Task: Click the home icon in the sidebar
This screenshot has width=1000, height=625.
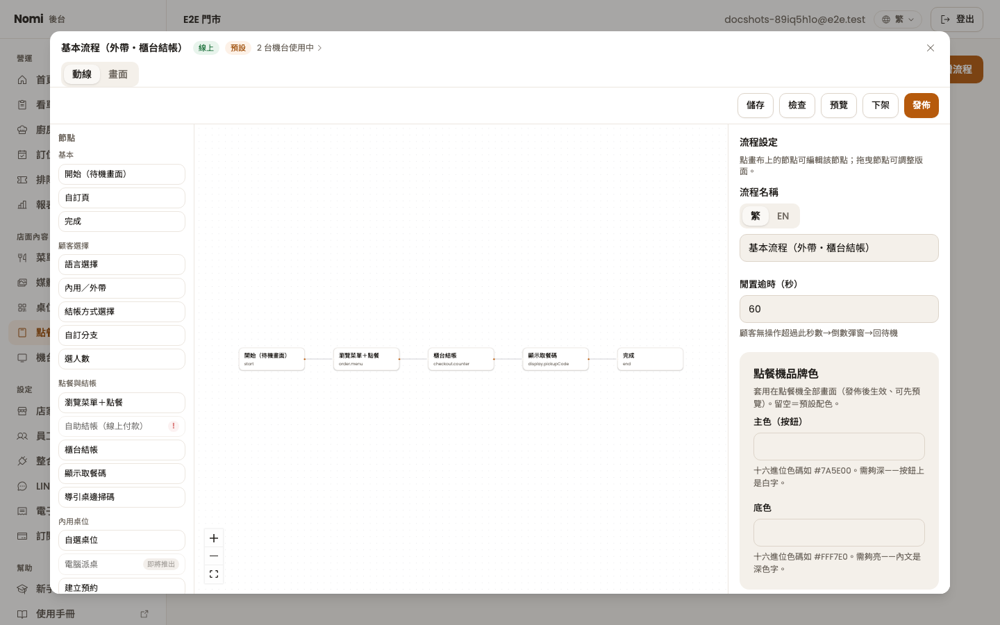Action: point(22,80)
